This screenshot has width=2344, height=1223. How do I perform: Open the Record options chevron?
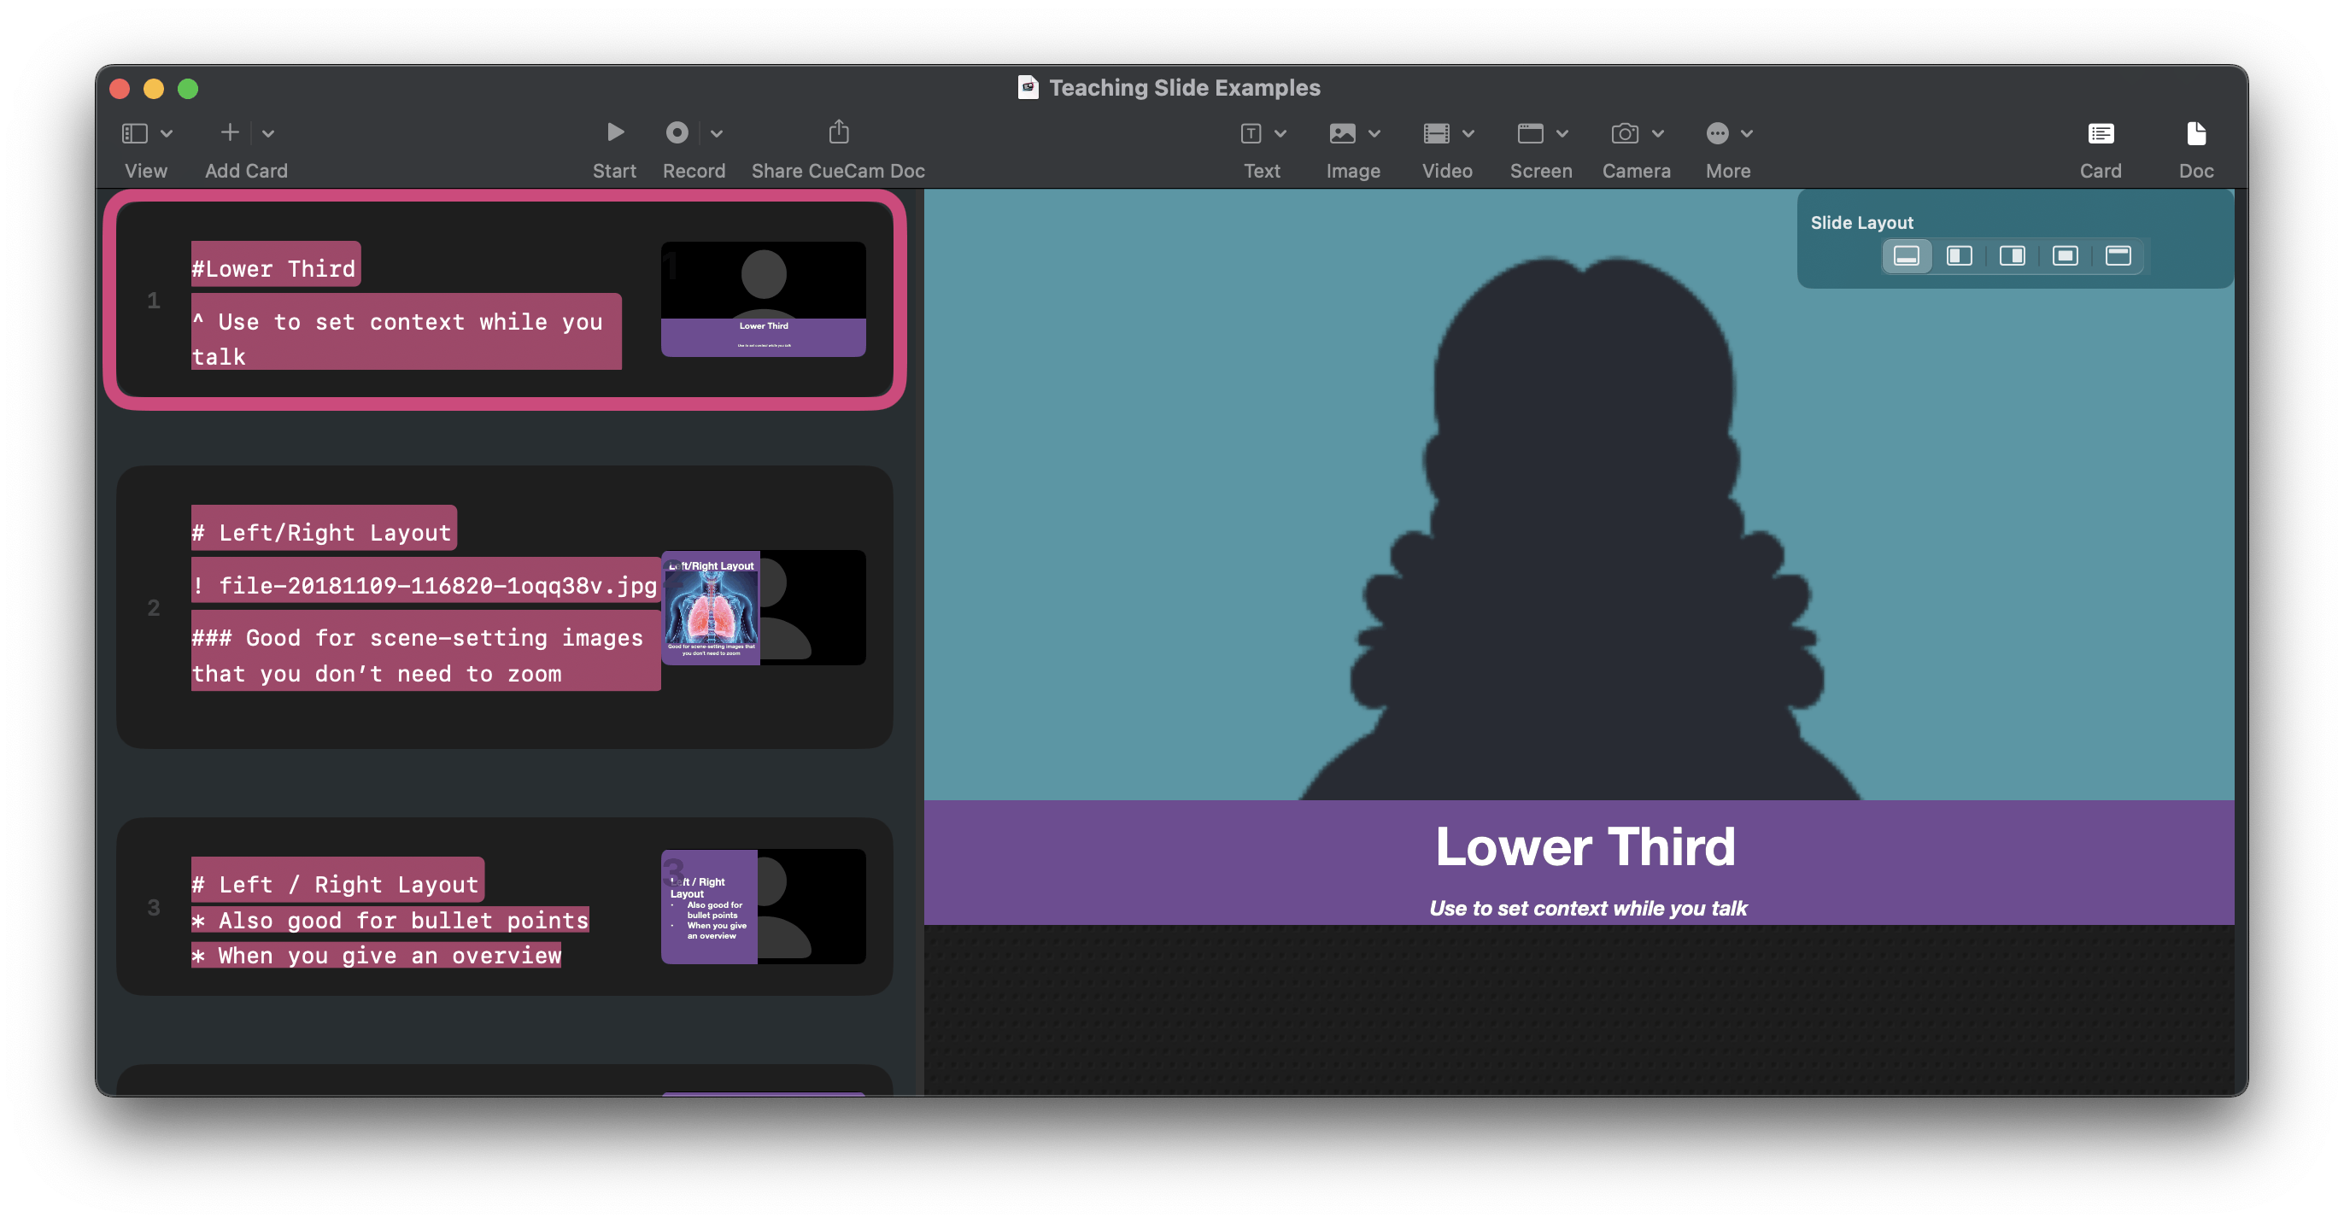coord(717,134)
